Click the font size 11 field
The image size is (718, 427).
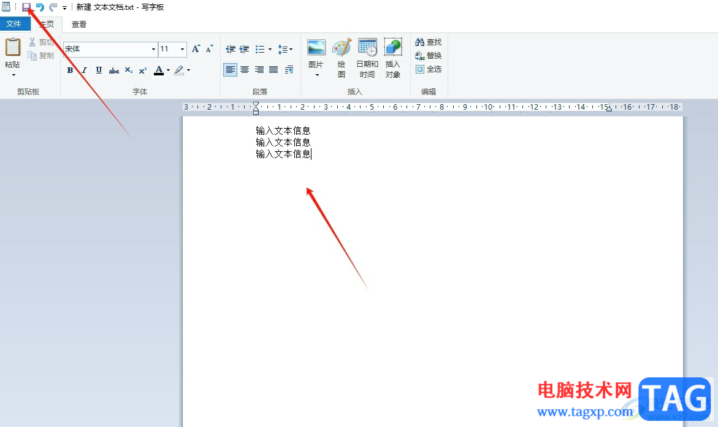point(168,49)
